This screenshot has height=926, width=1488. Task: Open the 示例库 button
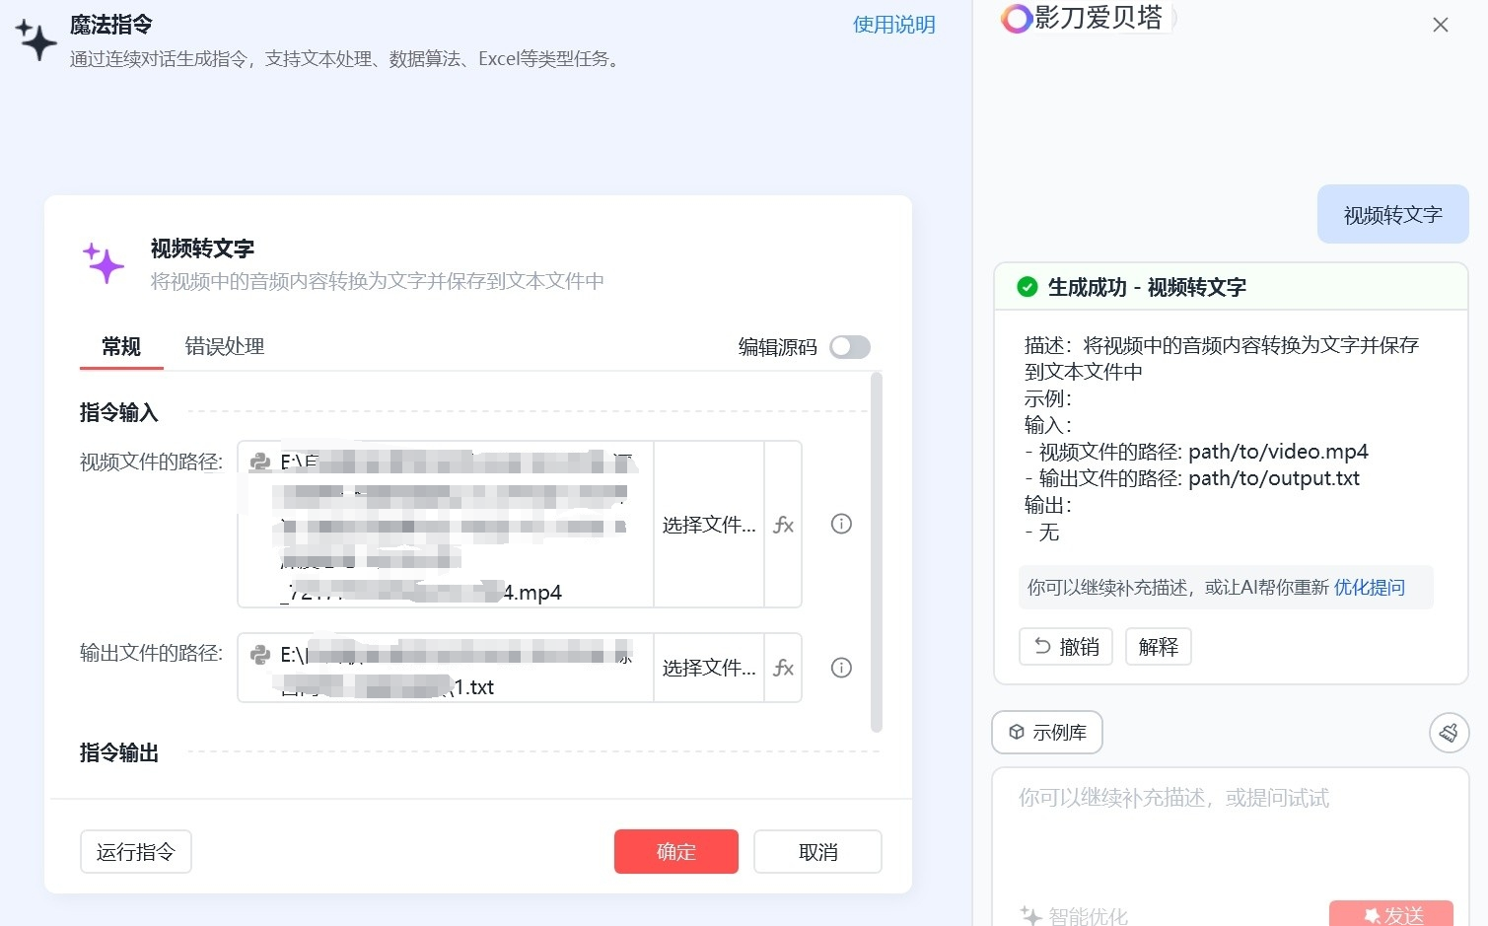(1047, 733)
